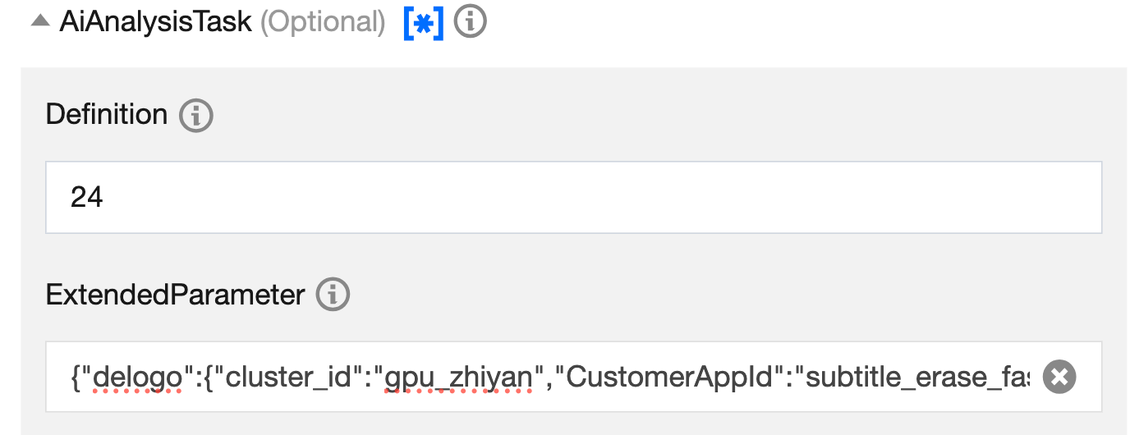This screenshot has height=435, width=1130.
Task: Focus the Definition input containing 24
Action: [x=573, y=197]
